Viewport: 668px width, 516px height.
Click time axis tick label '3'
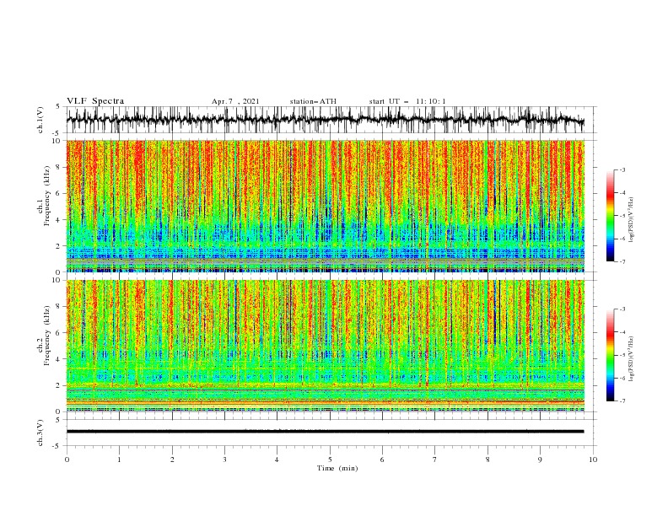click(x=224, y=460)
